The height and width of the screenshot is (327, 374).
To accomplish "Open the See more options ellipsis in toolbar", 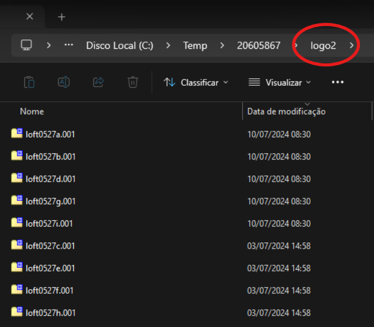I will click(338, 82).
